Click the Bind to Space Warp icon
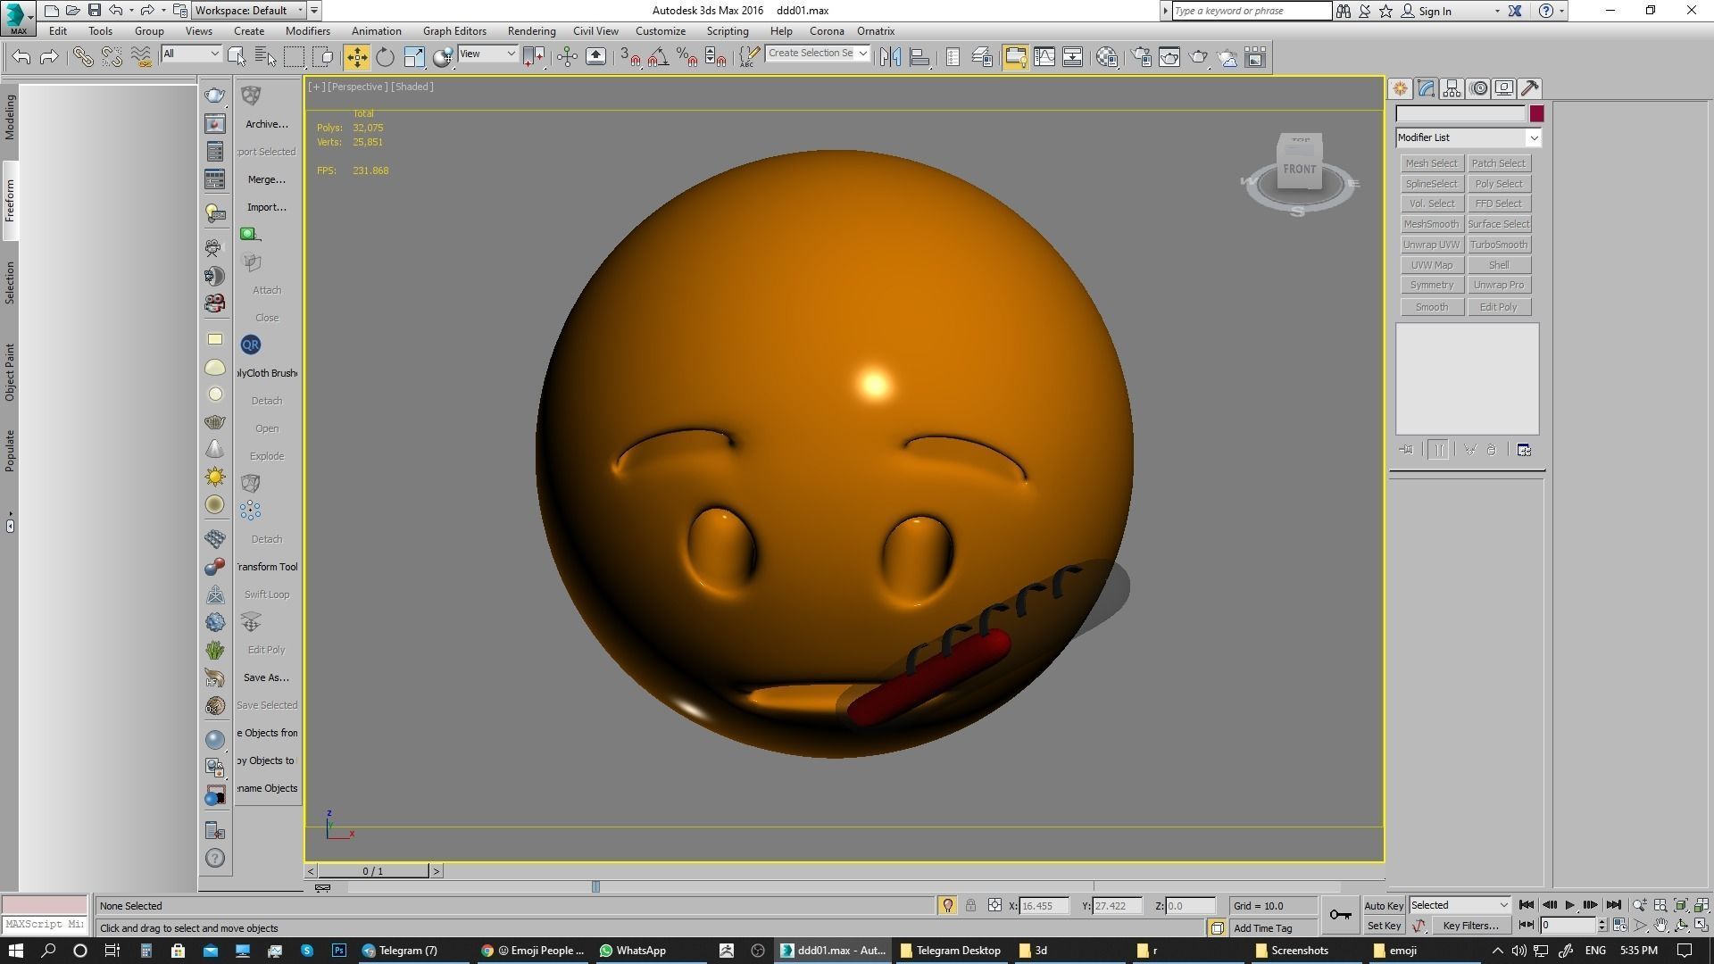This screenshot has width=1714, height=964. (140, 57)
